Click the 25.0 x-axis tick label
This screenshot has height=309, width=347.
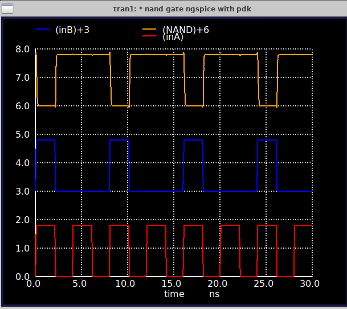coord(266,283)
